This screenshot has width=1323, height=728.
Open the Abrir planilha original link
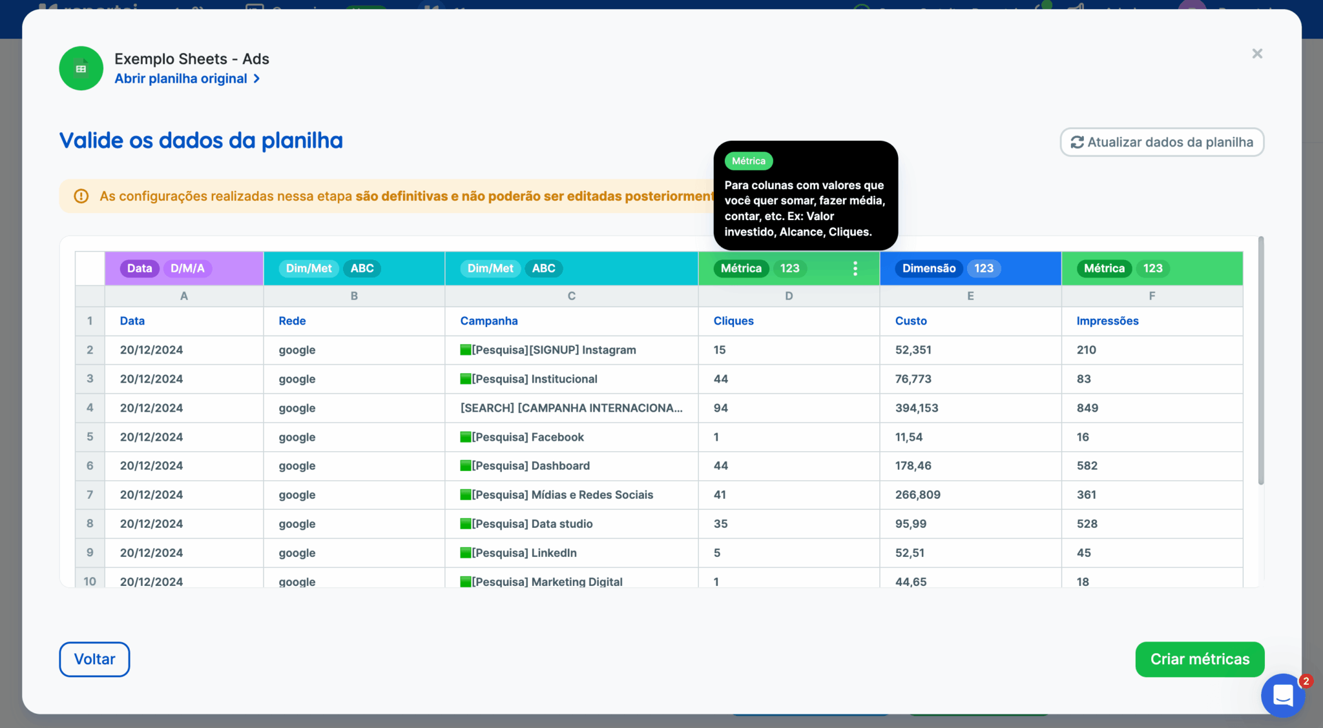coord(181,79)
